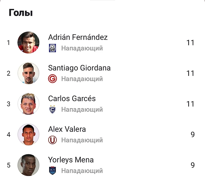Click Adrián Fernández's goal count 11

pyautogui.click(x=190, y=43)
